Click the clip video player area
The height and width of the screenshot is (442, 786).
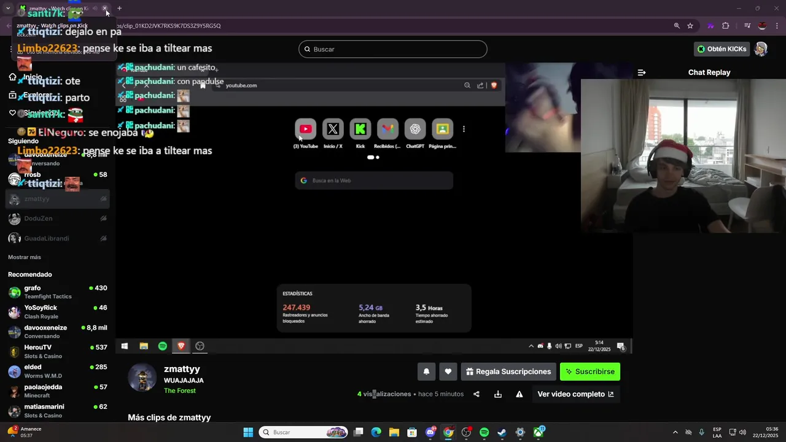pos(374,208)
